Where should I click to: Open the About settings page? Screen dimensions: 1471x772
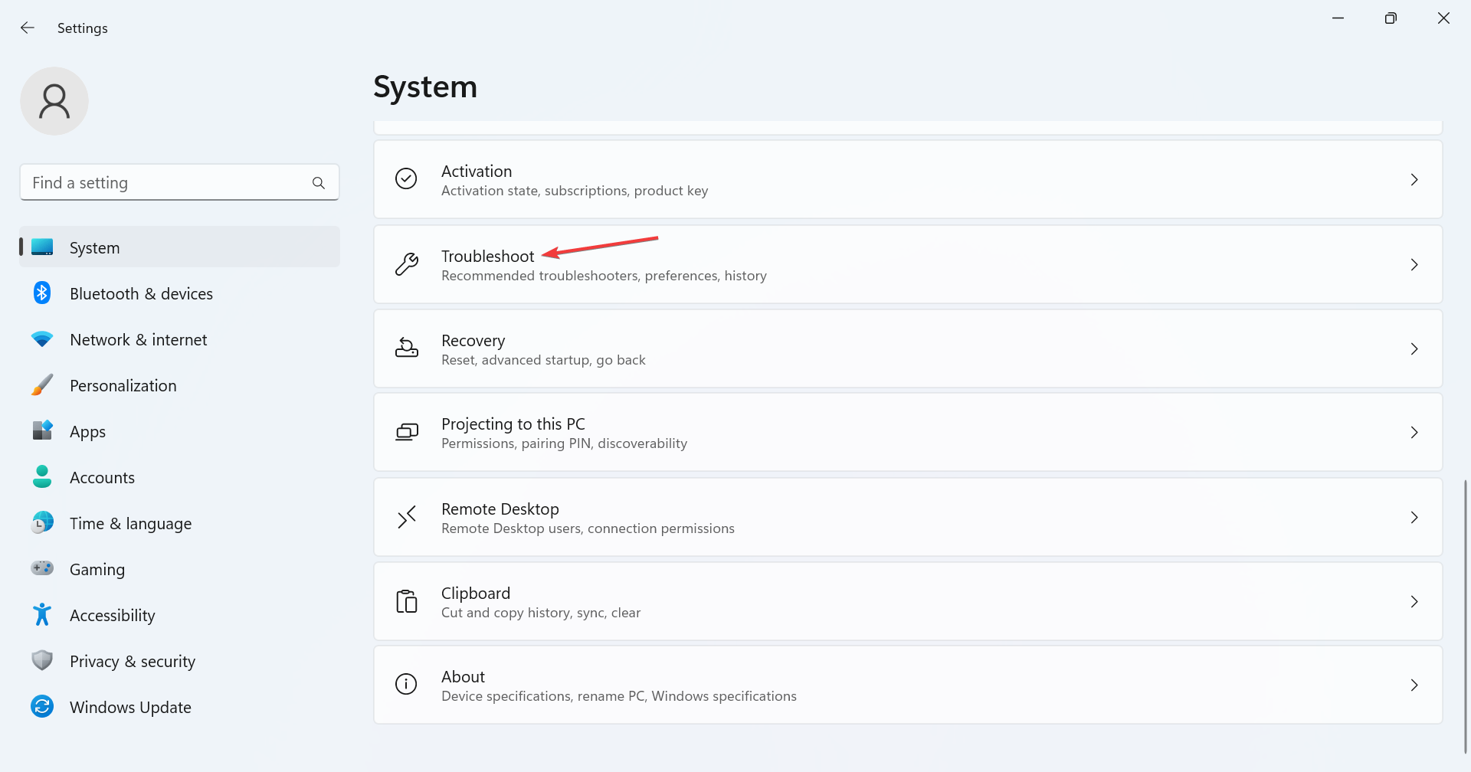908,685
